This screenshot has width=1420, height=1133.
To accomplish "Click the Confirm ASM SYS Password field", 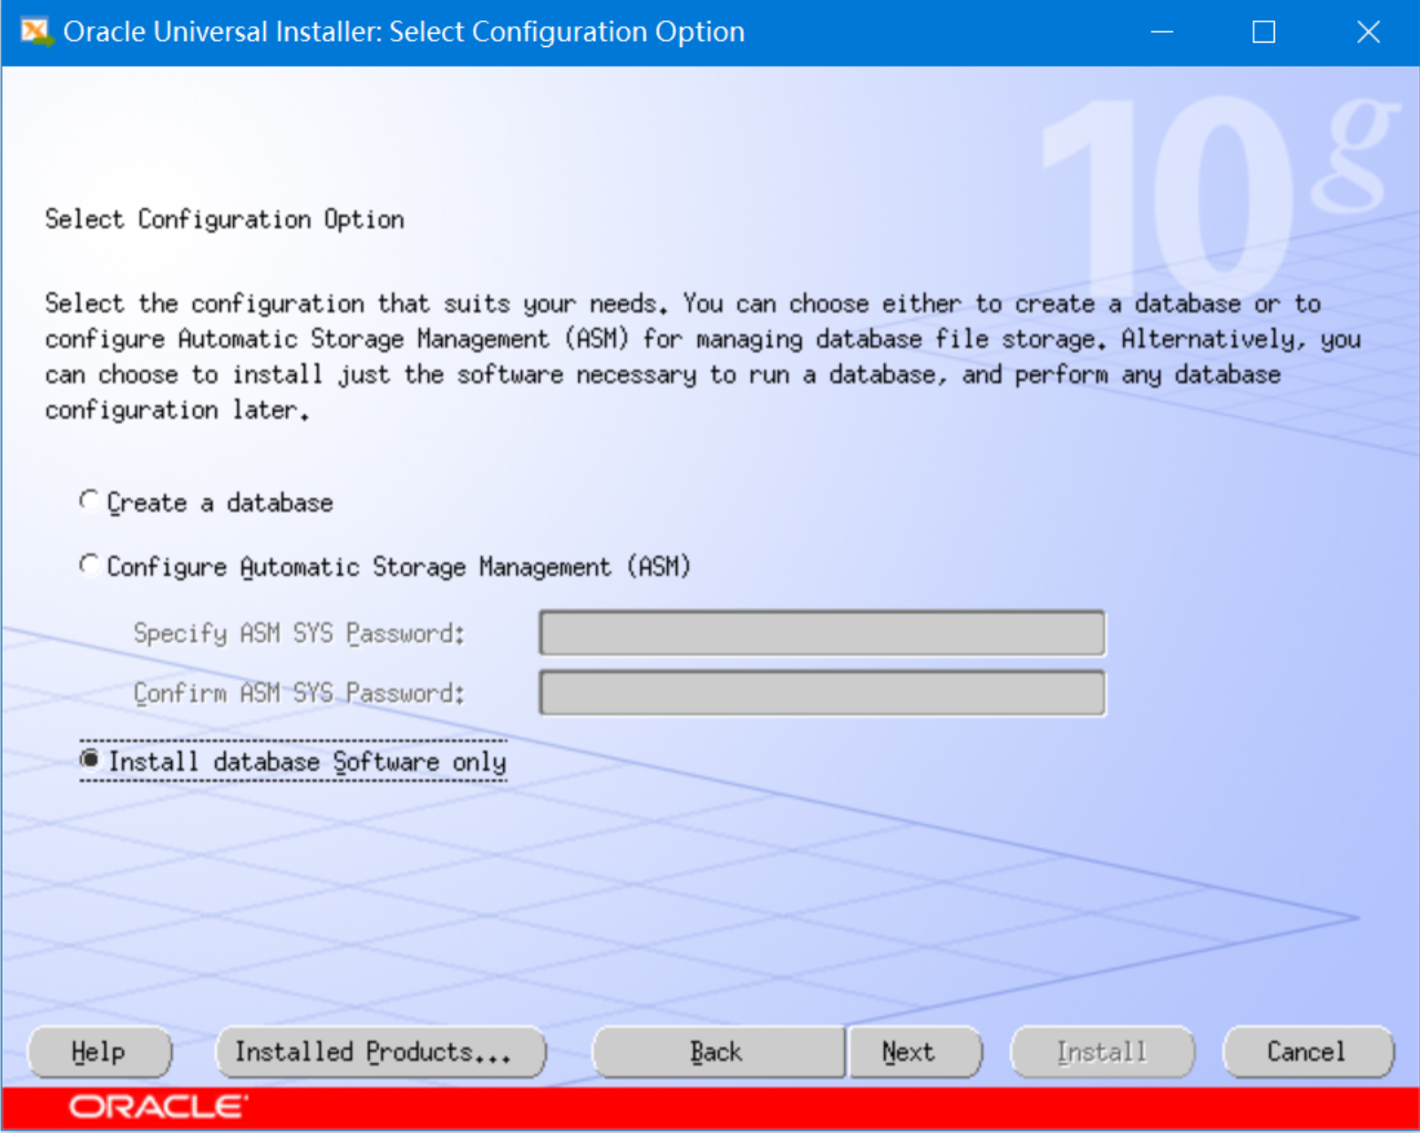I will click(821, 693).
